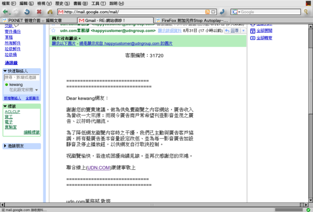
Task: Go back with the green back arrow
Action: pos(6,12)
